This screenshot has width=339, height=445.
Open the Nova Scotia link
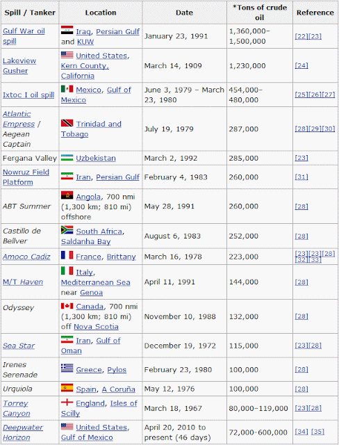pos(96,327)
